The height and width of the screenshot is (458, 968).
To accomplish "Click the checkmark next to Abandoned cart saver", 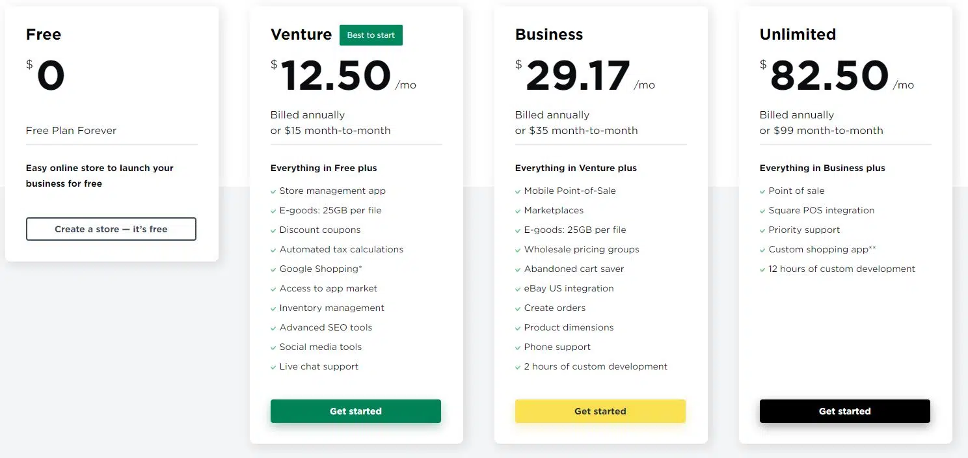I will pyautogui.click(x=518, y=269).
